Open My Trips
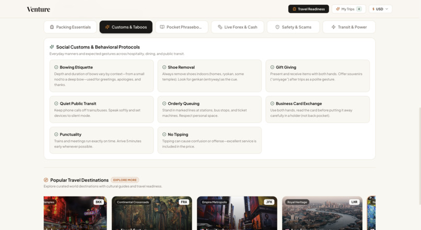Viewport: 421px width, 230px height. click(349, 9)
